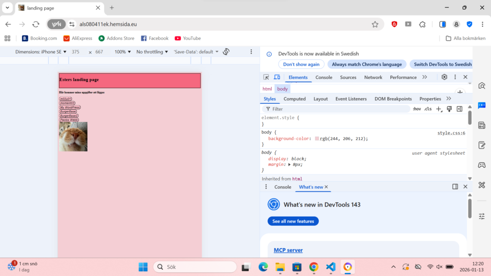Screen dimensions: 491x276
Task: Select the Computed styles tab
Action: point(294,99)
